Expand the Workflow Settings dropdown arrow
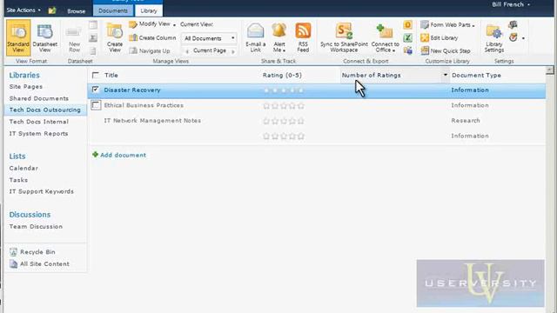 click(x=523, y=38)
